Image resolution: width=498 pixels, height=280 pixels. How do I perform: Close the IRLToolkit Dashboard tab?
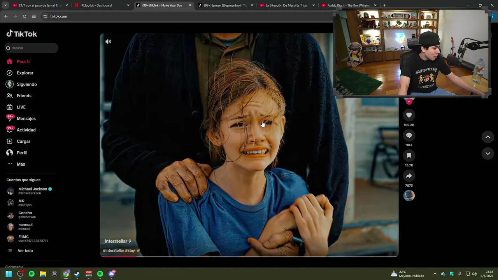128,5
